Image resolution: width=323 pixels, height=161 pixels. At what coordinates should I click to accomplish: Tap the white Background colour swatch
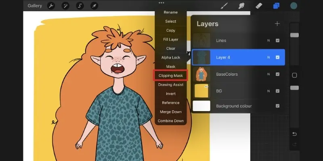[201, 106]
